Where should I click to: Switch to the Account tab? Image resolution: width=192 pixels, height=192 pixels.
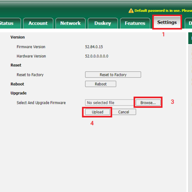point(38,23)
